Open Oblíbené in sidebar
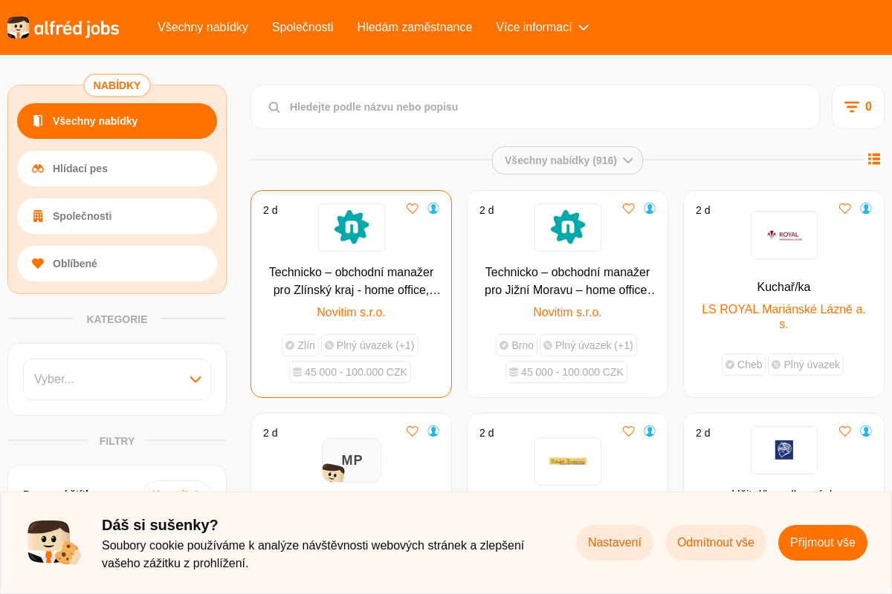 click(x=117, y=264)
